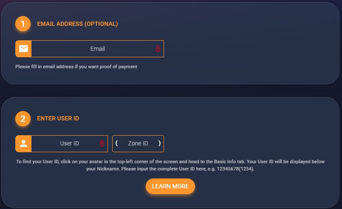342x209 pixels.
Task: Click the Email Address (Optional) heading
Action: pyautogui.click(x=77, y=24)
